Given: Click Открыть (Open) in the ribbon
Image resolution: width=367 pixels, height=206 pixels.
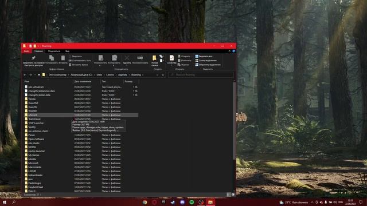Looking at the screenshot, I should point(183,57).
